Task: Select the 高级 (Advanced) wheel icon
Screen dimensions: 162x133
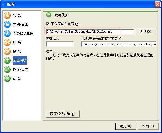Action: click(x=7, y=78)
